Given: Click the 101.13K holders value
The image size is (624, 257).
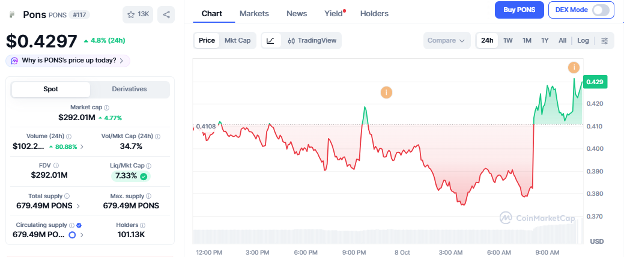Looking at the screenshot, I should click(131, 235).
